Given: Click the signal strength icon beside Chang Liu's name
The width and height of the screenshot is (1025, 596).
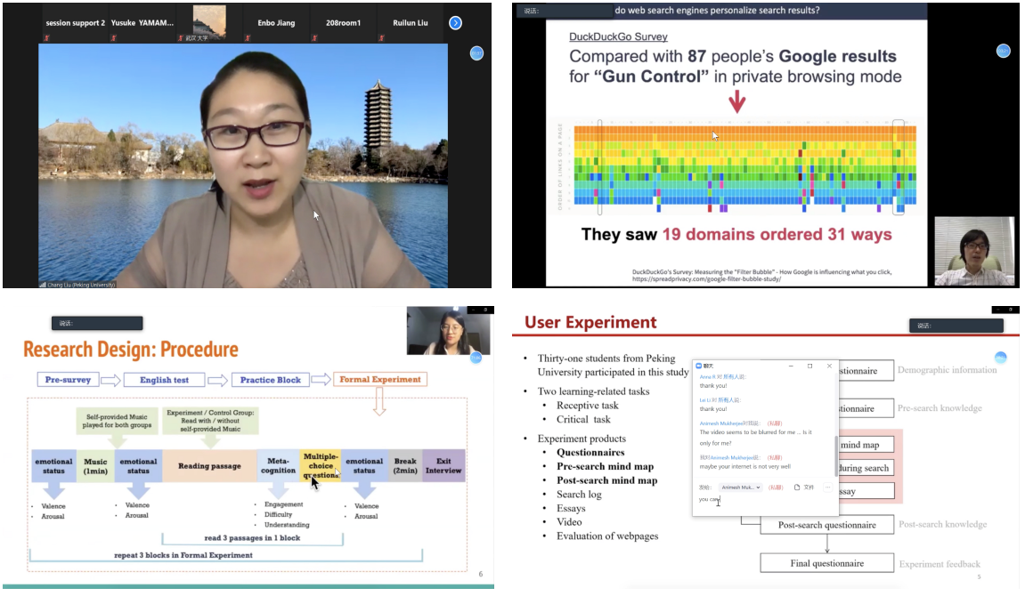Looking at the screenshot, I should point(42,285).
